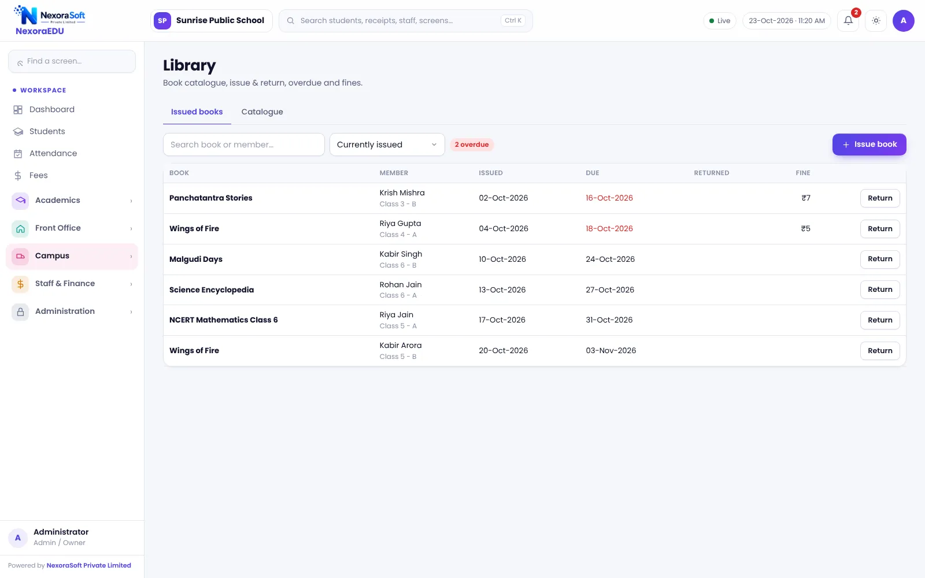Screen dimensions: 925x578
Task: Switch to the Catalogue tab
Action: 262,112
